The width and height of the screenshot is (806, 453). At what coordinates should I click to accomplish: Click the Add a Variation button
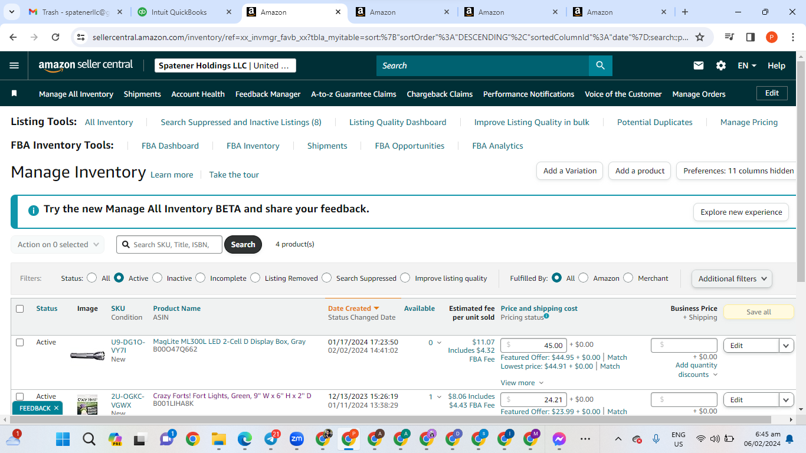pyautogui.click(x=569, y=171)
